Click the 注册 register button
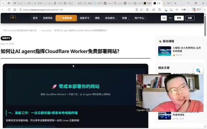The image size is (207, 129). click(x=190, y=18)
